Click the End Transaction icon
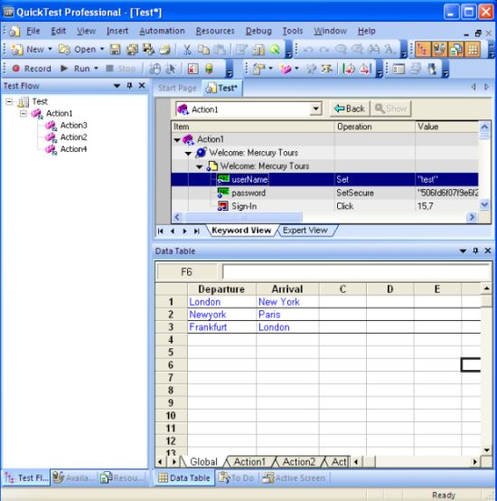 tap(365, 69)
